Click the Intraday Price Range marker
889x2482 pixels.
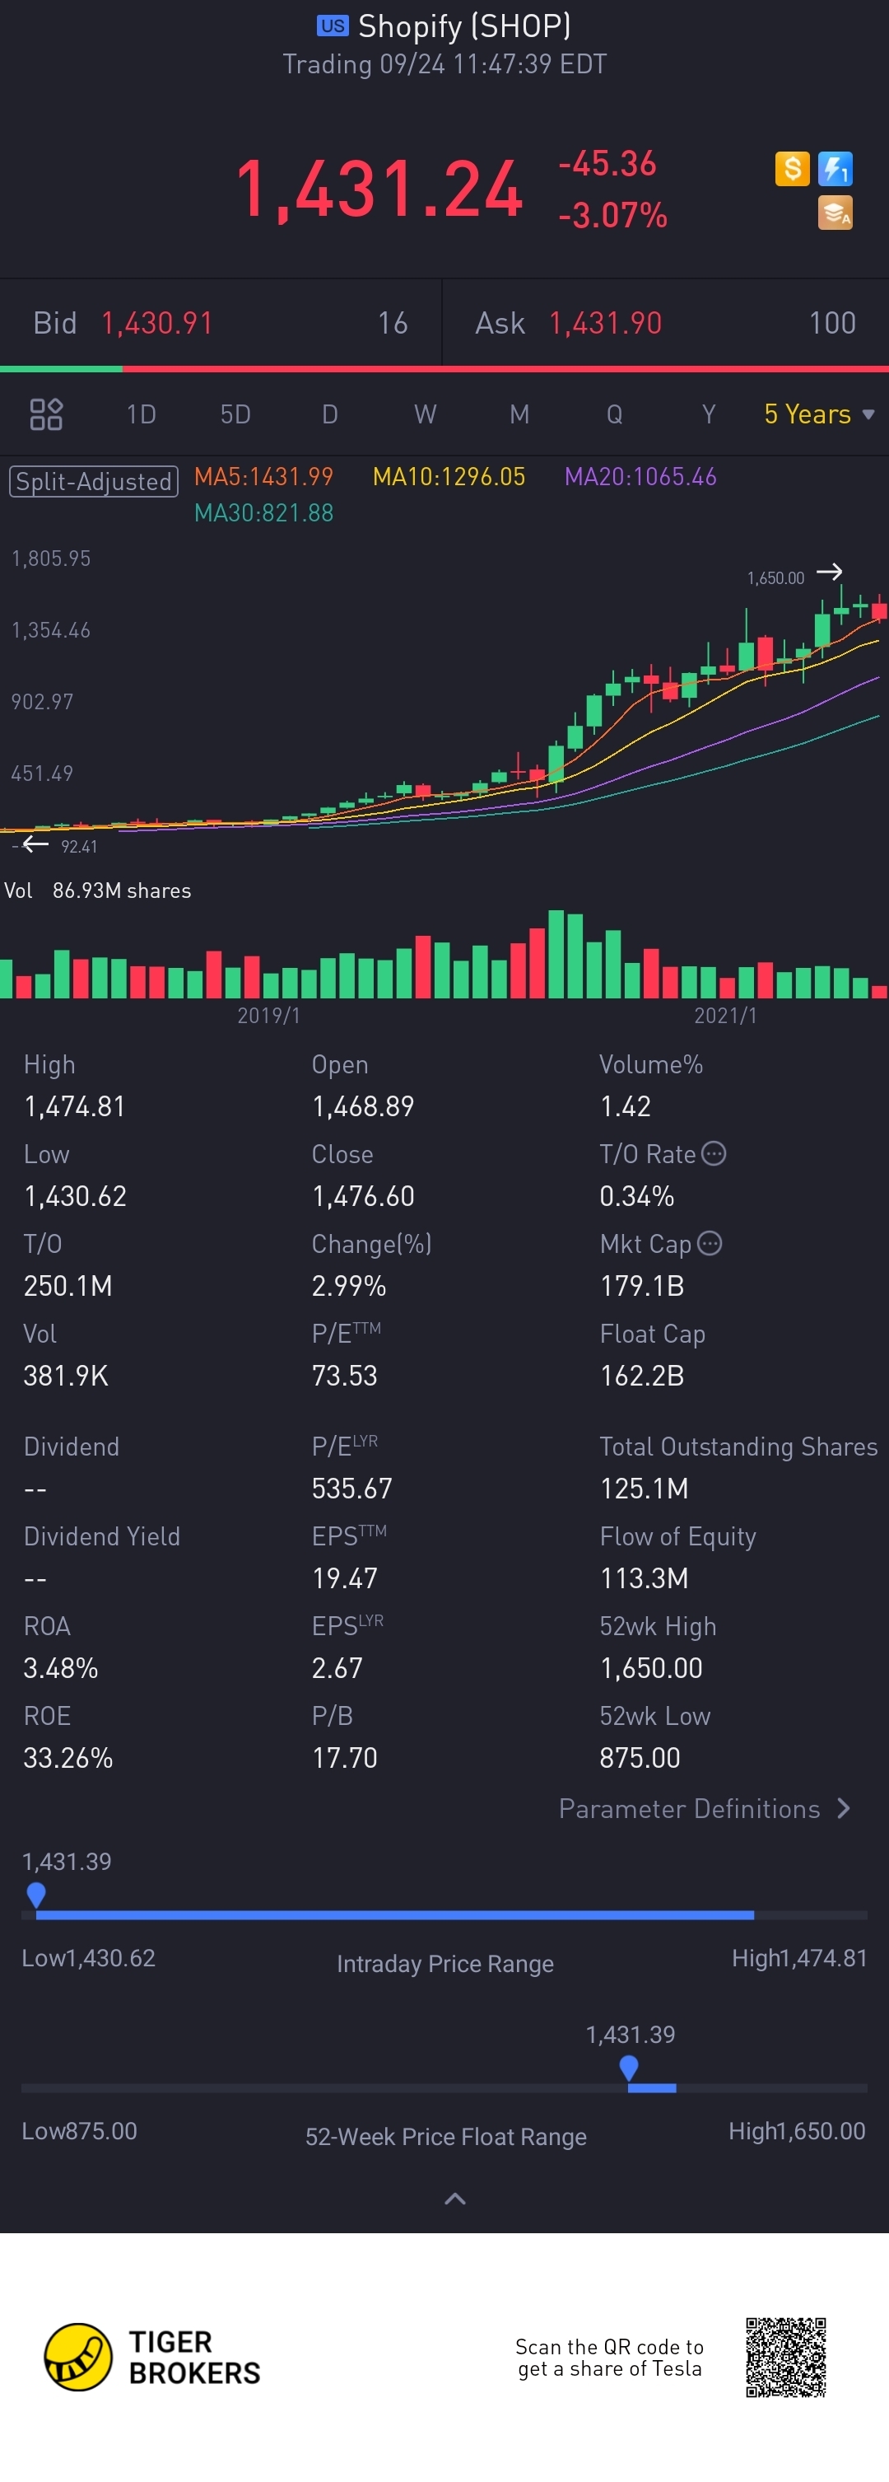coord(36,1895)
